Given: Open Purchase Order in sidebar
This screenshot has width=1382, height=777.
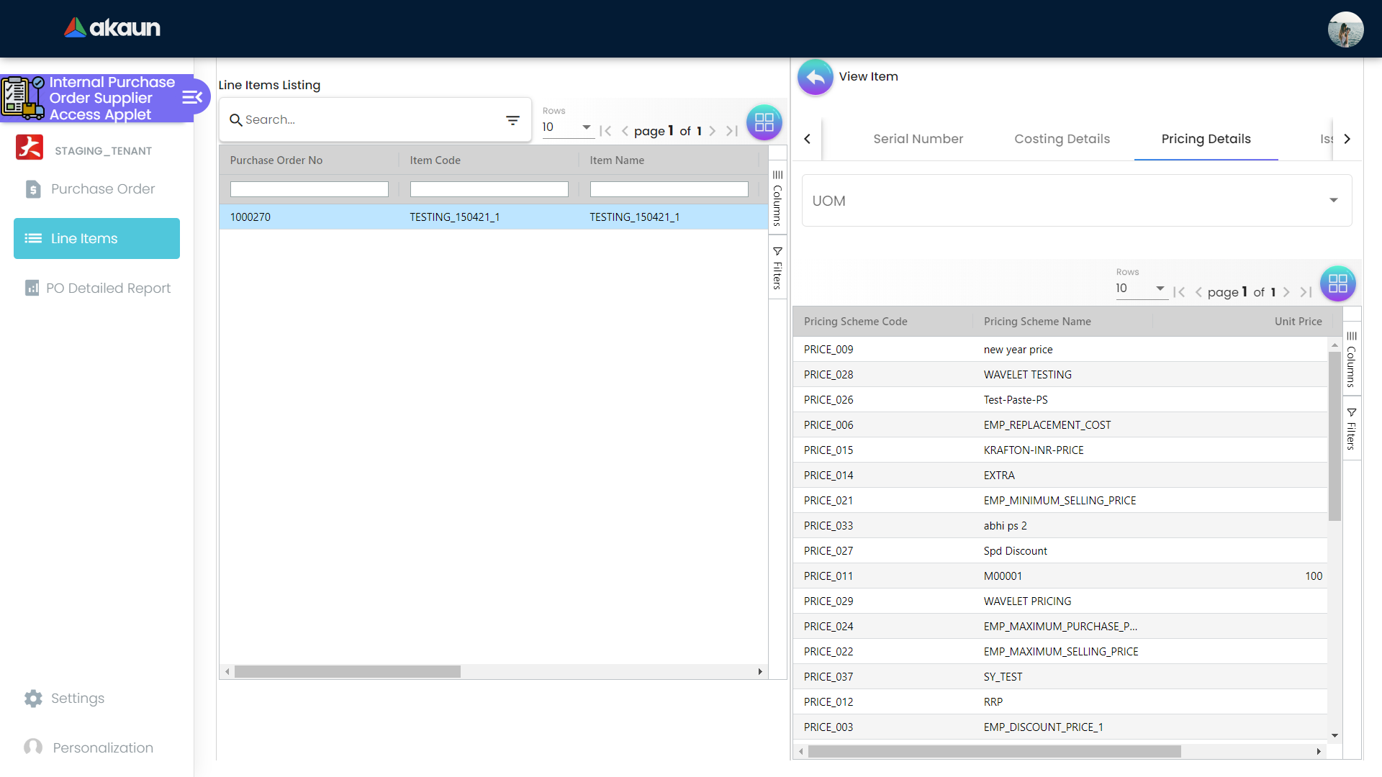Looking at the screenshot, I should pyautogui.click(x=102, y=188).
